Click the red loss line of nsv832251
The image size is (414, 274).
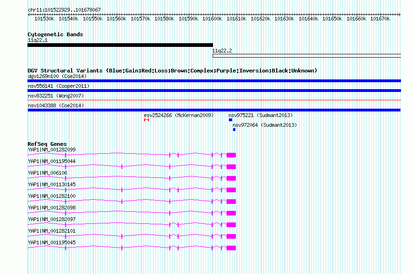tap(214, 100)
